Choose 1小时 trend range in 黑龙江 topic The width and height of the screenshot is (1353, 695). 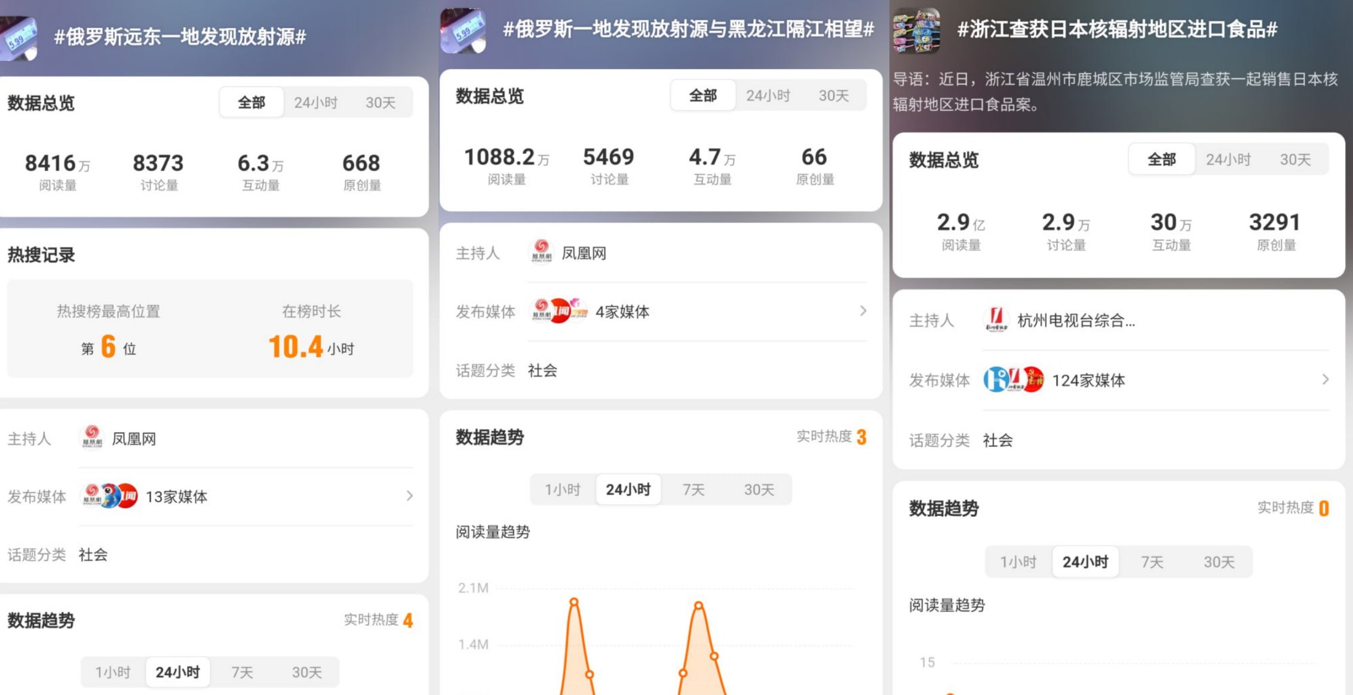[x=563, y=490]
